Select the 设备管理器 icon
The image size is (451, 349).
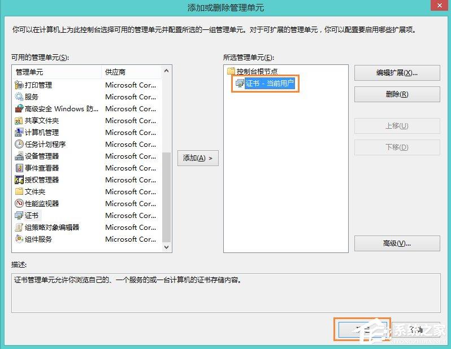pos(19,156)
